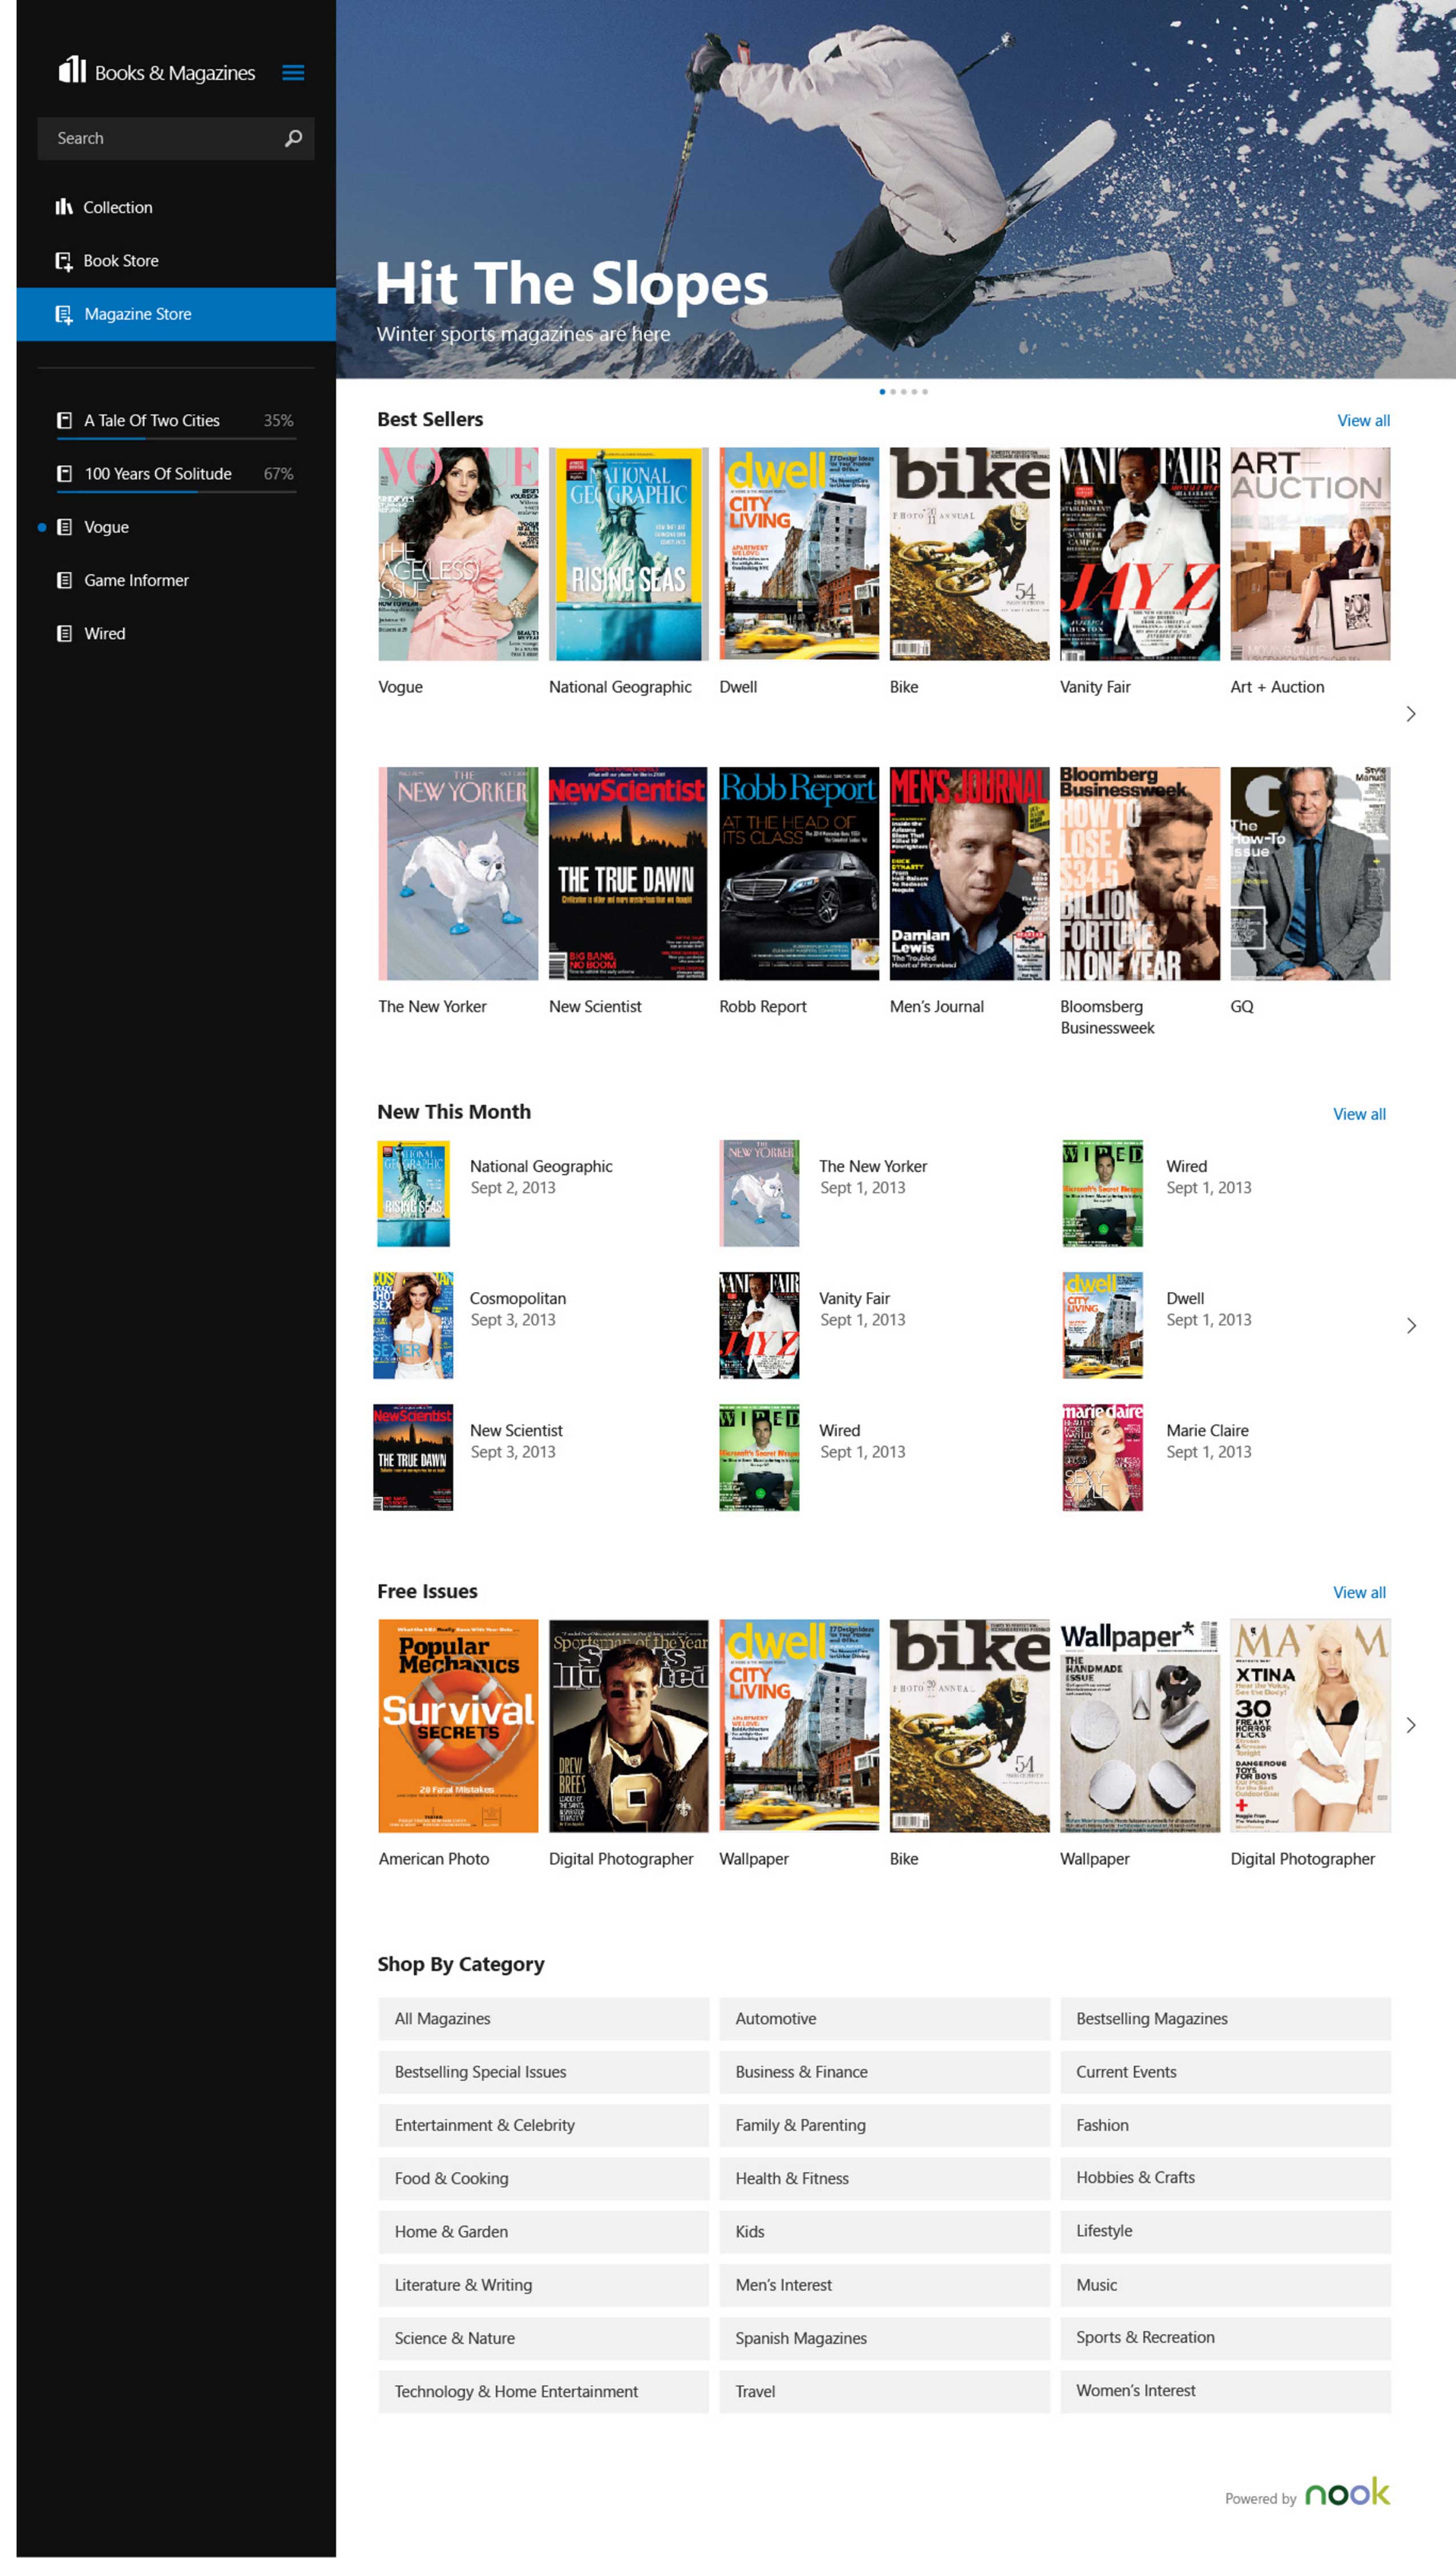Click the book icon beside 100 Years Of Solitude

coord(64,474)
